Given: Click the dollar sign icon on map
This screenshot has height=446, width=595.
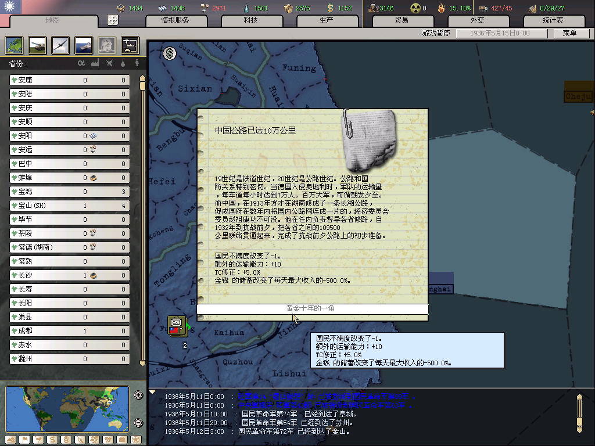Looking at the screenshot, I should coord(170,53).
